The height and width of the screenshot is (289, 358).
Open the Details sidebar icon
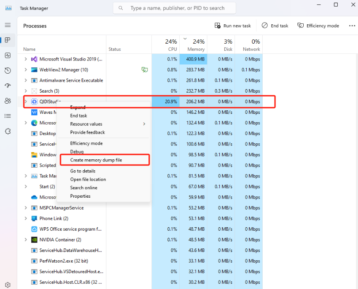tap(8, 116)
